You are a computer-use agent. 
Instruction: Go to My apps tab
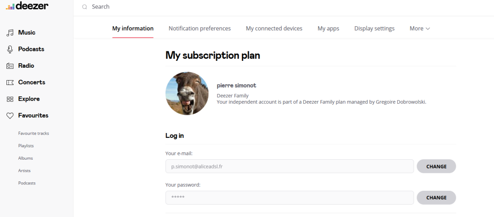[x=329, y=29]
